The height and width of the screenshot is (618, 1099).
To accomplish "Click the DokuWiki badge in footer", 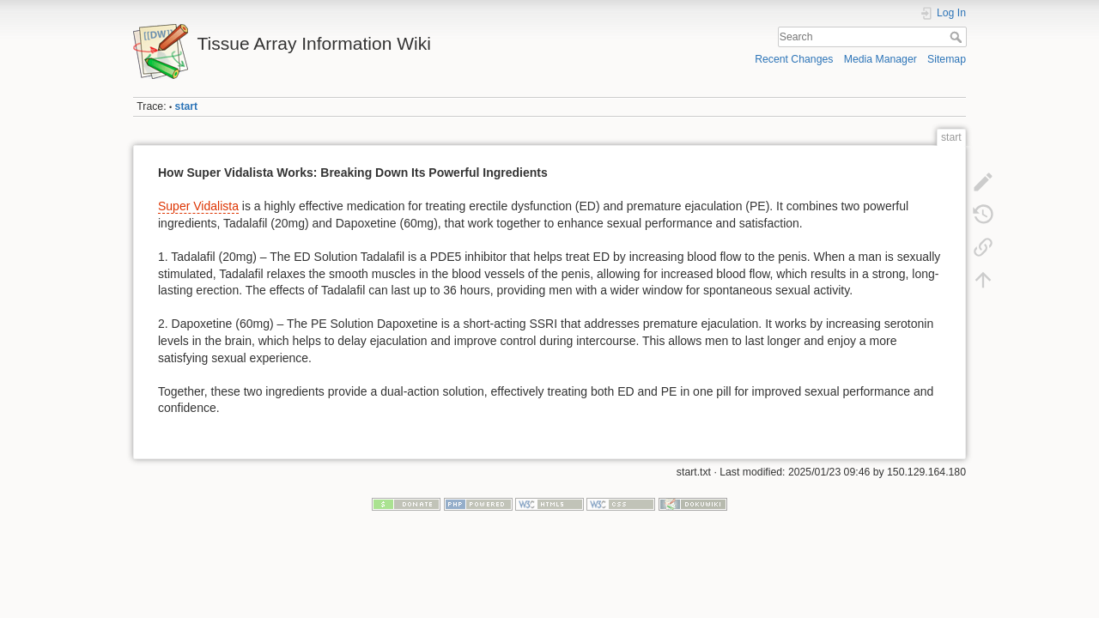I will 693,505.
